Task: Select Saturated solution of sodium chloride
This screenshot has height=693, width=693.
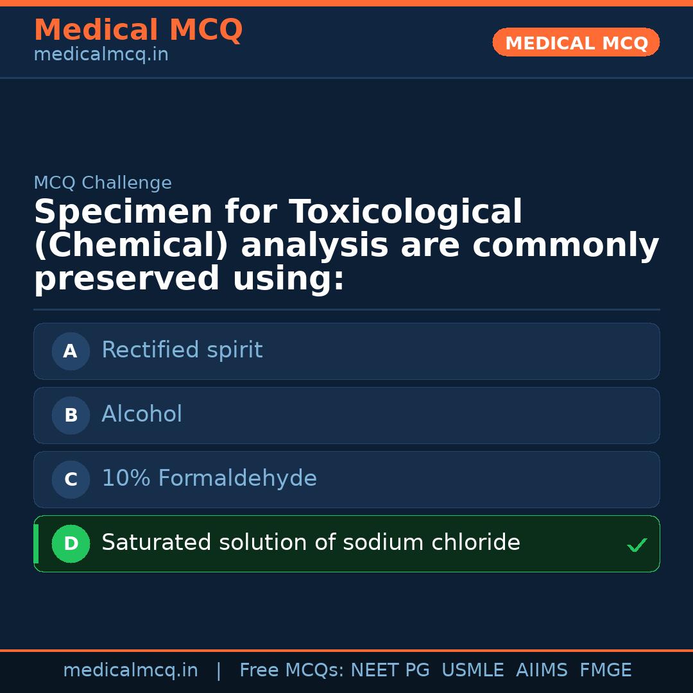Action: (311, 543)
